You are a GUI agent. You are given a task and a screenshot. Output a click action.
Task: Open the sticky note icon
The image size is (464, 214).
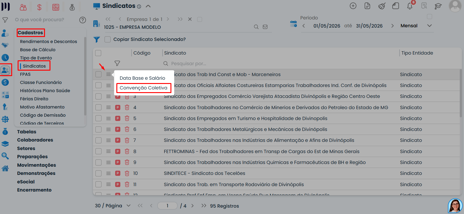395,6
